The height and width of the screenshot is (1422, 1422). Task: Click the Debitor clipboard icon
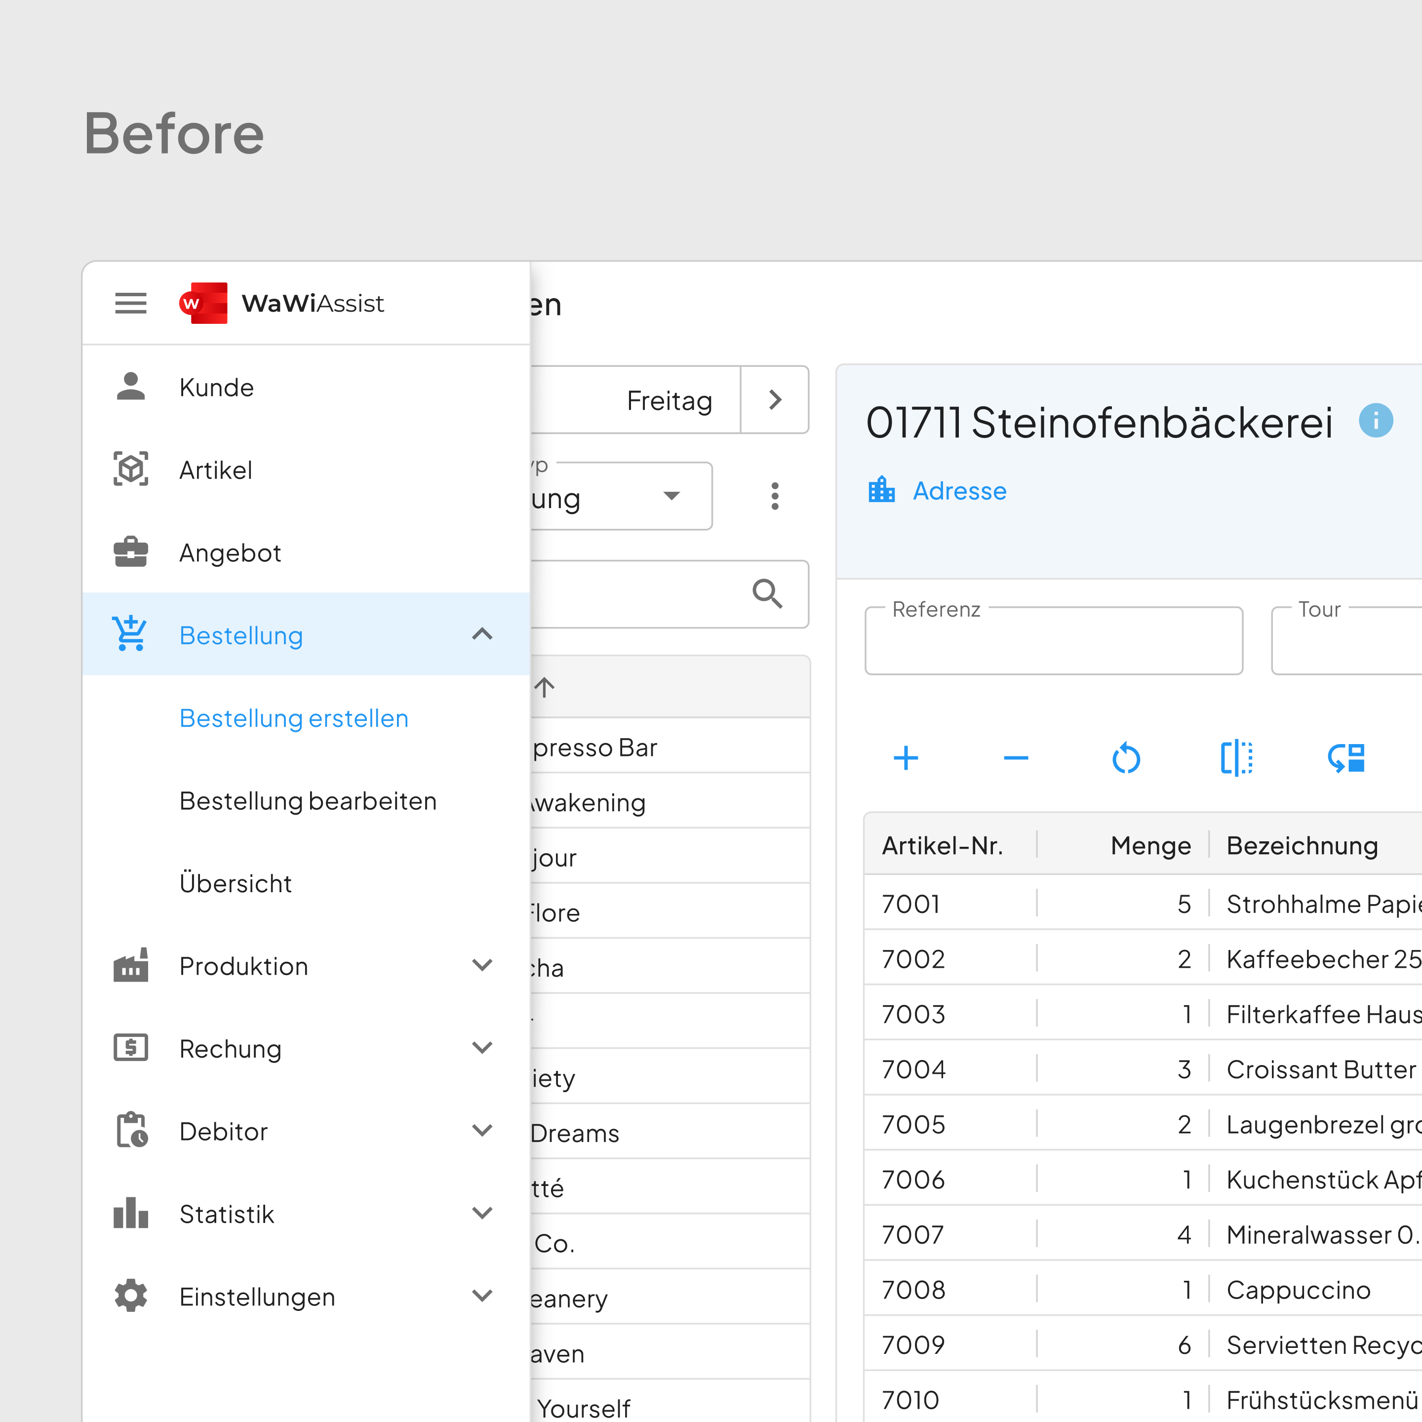[132, 1131]
